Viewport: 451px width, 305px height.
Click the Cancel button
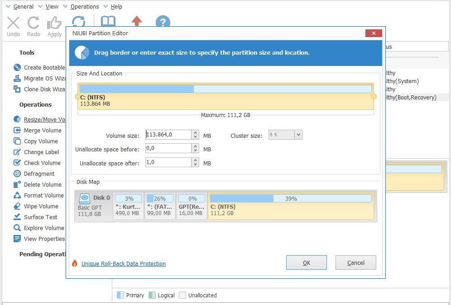coord(355,263)
